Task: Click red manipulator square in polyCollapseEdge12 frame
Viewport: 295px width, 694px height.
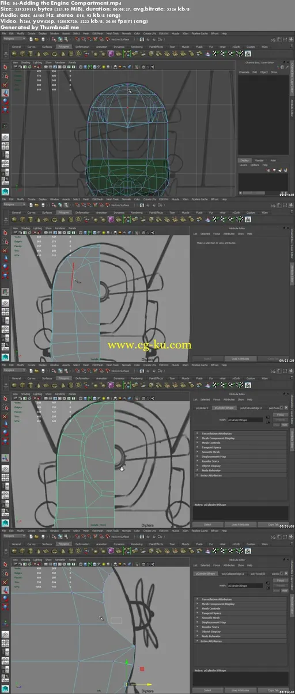Action: click(142, 669)
